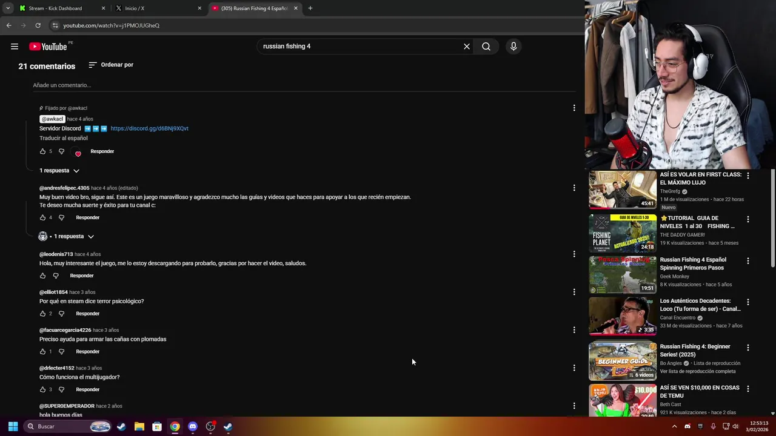This screenshot has width=776, height=436.
Task: Open @andresfelipec.4305 channel link
Action: pos(64,188)
